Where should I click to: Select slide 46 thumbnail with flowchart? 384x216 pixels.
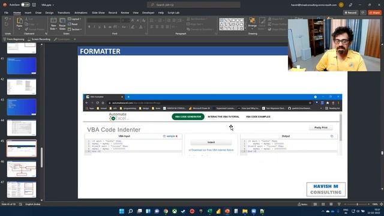coord(22,169)
